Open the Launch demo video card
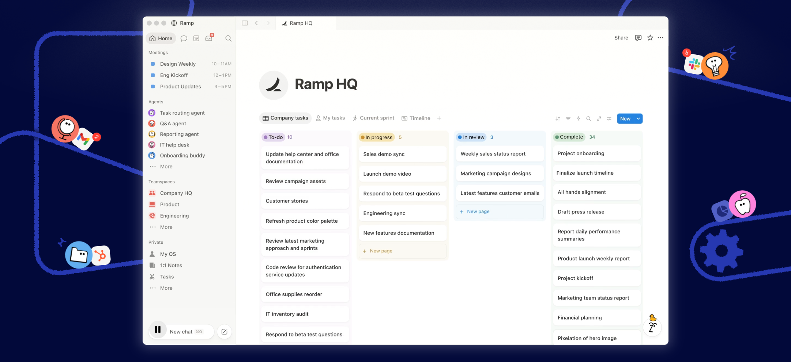Image resolution: width=791 pixels, height=362 pixels. [402, 174]
